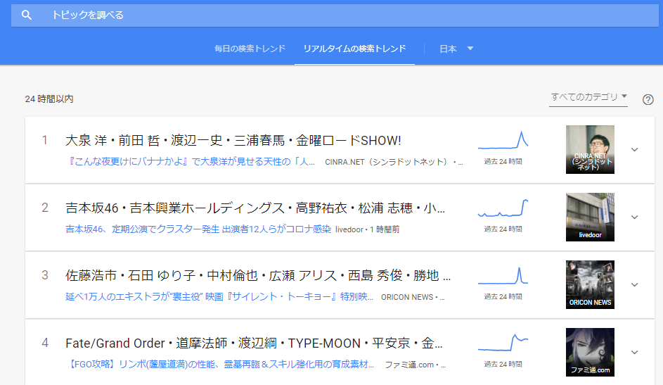This screenshot has width=663, height=385.
Task: Open the help question mark icon
Action: (648, 99)
